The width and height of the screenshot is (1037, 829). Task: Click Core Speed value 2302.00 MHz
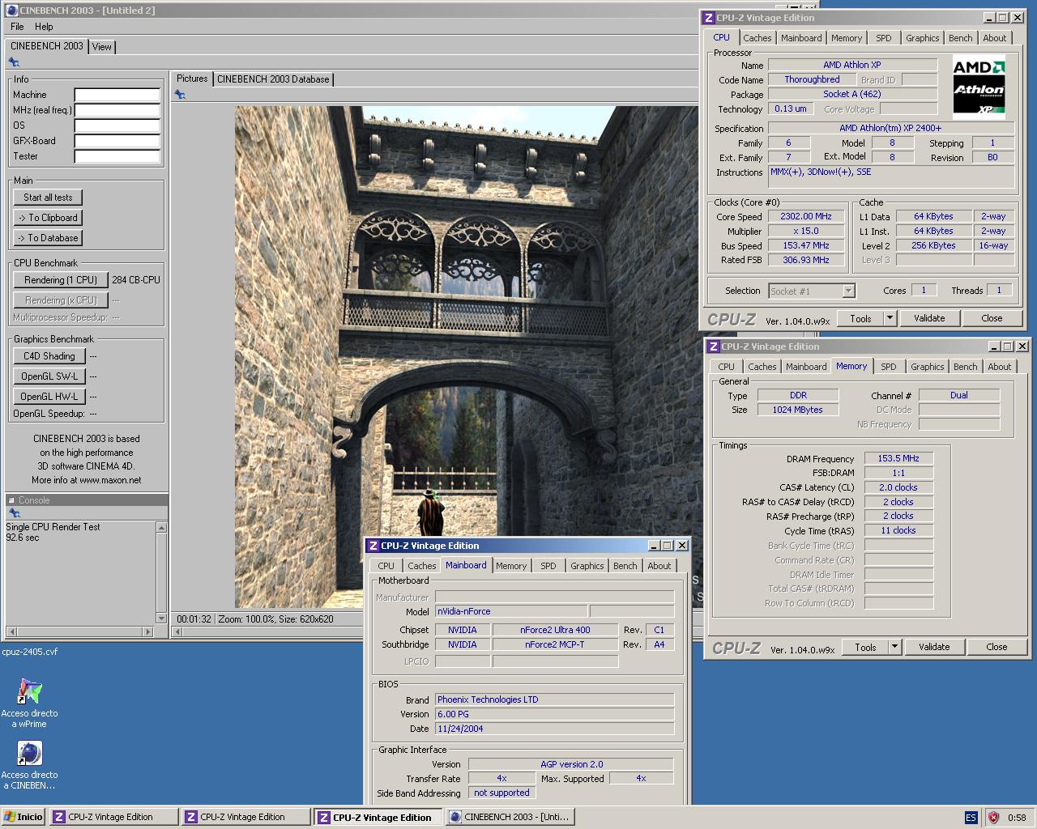806,216
